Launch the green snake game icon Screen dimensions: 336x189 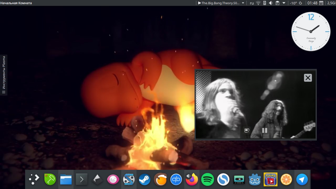(50, 180)
